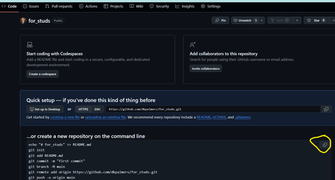Click the add collaborators person icon
The height and width of the screenshot is (180, 335).
[193, 45]
